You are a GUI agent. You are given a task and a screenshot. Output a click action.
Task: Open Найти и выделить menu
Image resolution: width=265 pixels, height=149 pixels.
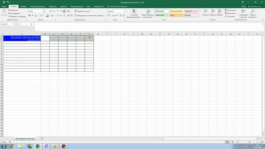click(253, 14)
